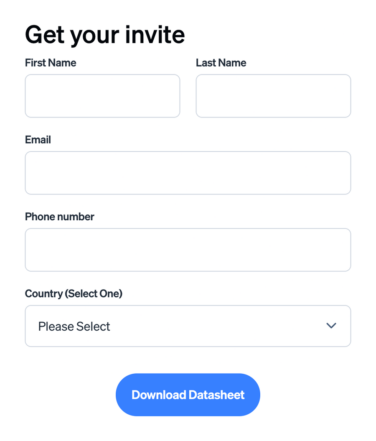Click the First Name label

click(51, 63)
